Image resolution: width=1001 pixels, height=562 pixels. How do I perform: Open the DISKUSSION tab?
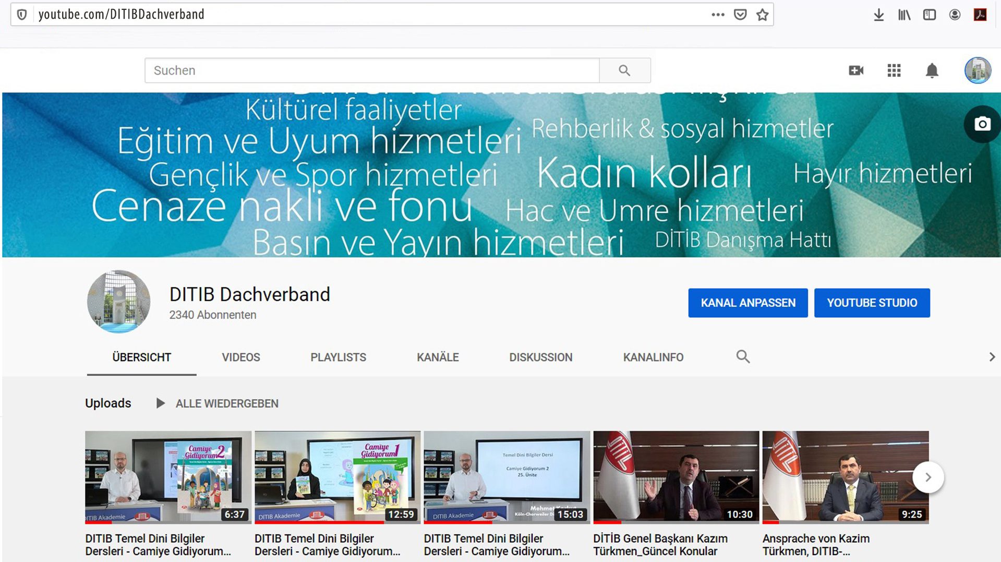(540, 357)
